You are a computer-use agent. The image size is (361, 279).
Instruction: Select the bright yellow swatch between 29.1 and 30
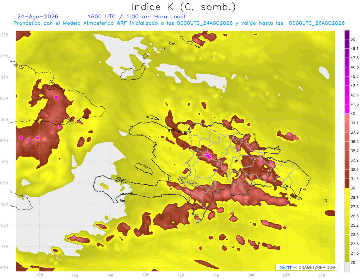347,193
